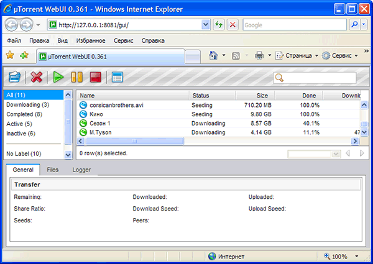Open zoom level dropdown arrow
The width and height of the screenshot is (373, 264).
(x=357, y=256)
